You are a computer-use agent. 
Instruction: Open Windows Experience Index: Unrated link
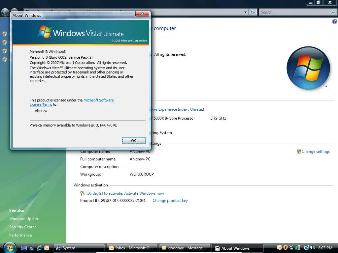pyautogui.click(x=177, y=109)
